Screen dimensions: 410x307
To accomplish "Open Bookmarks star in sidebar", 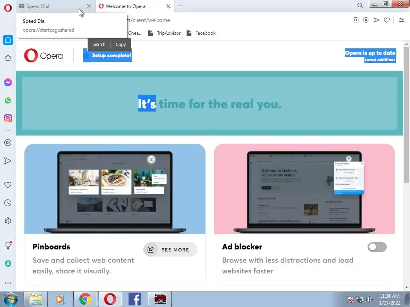I will 8,58.
